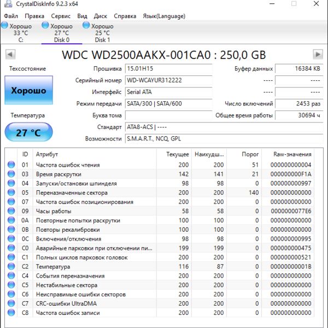328x328 pixels.
Task: Click CrystalDiskInfo app icon in title bar
Action: pos(8,4)
